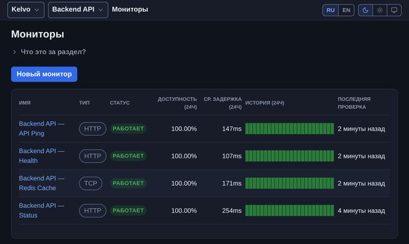This screenshot has height=244, width=409.
Task: Click СТАТУС column header
Action: [x=119, y=103]
